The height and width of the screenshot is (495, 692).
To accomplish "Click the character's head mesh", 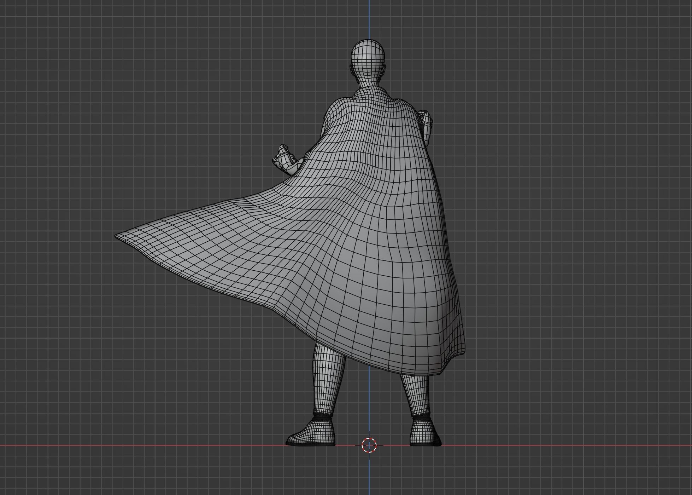I will 368,60.
